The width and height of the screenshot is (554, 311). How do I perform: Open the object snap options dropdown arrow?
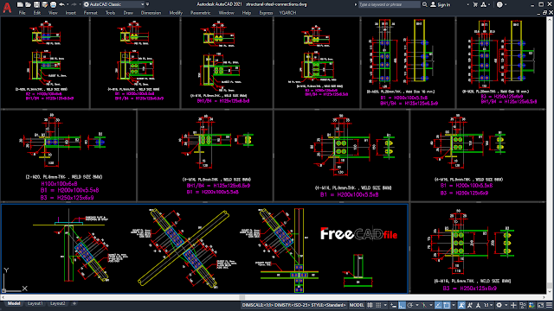(454, 305)
